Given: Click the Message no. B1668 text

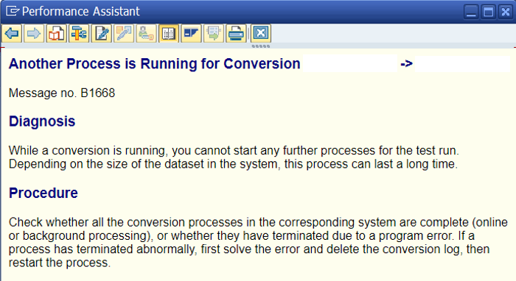Looking at the screenshot, I should tap(62, 93).
